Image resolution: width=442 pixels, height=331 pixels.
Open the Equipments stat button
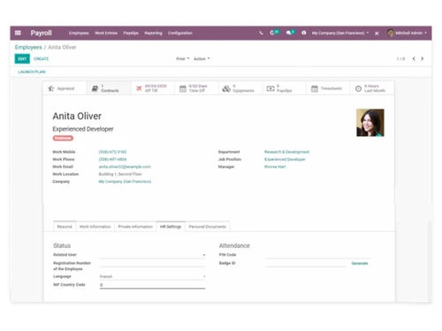point(240,88)
